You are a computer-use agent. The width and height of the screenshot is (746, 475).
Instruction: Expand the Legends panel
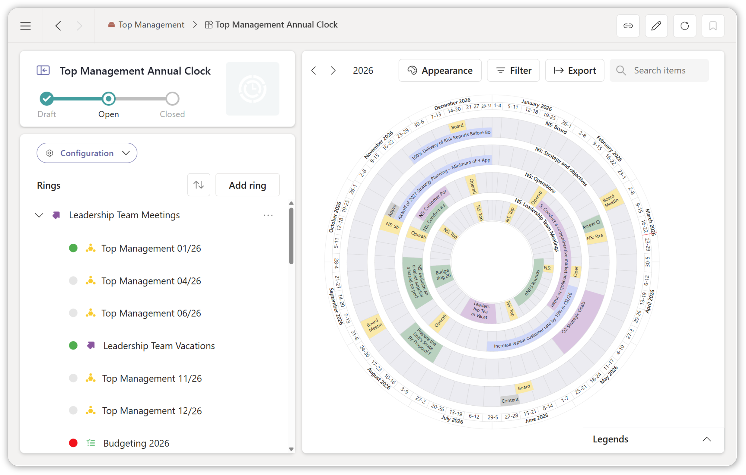[x=706, y=439]
